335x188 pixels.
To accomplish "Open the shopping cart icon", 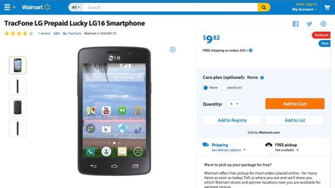I will (327, 8).
